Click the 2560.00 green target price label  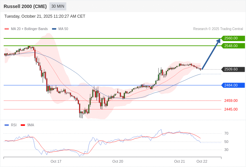[x=233, y=38]
